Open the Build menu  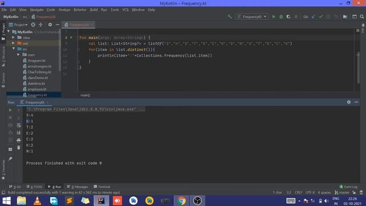pos(94,10)
